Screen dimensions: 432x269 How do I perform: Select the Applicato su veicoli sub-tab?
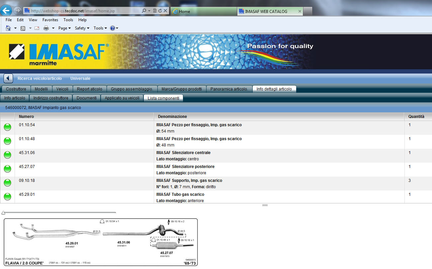(122, 98)
